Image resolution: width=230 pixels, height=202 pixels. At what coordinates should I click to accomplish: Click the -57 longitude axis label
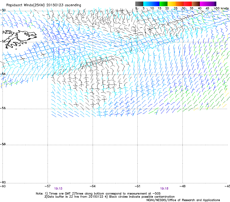(x=48, y=186)
